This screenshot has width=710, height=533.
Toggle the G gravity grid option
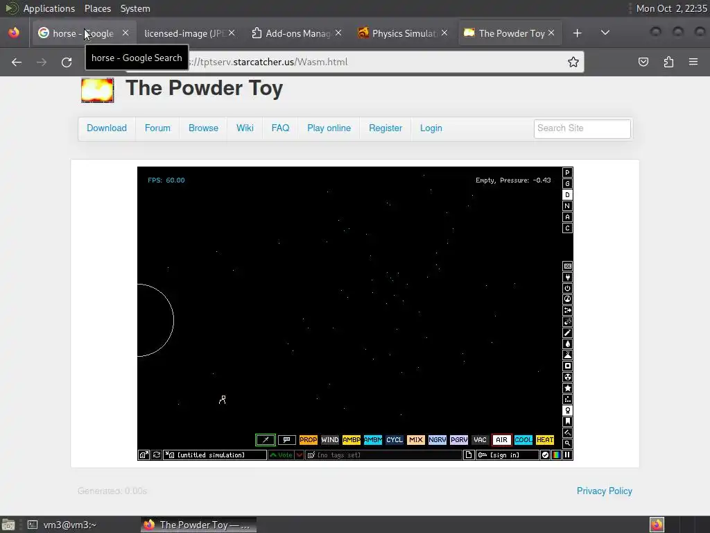click(x=567, y=183)
